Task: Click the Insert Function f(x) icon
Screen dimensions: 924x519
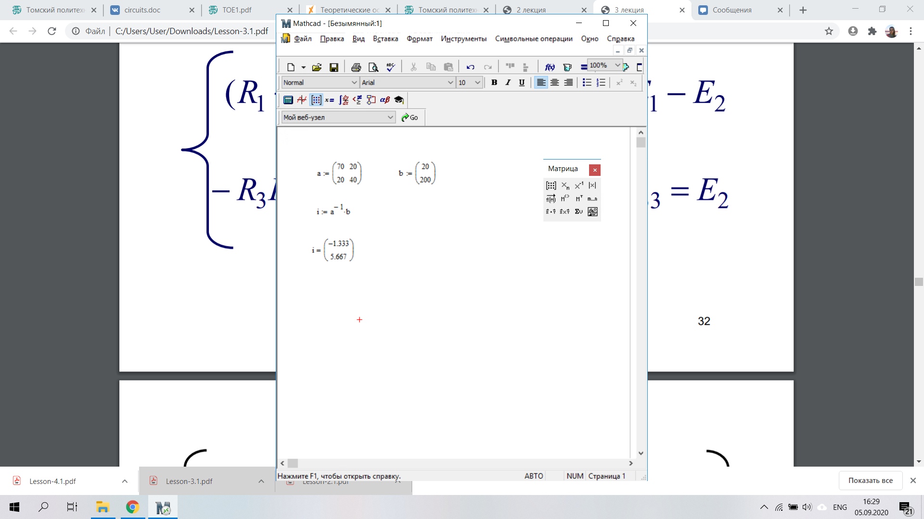Action: pyautogui.click(x=550, y=67)
